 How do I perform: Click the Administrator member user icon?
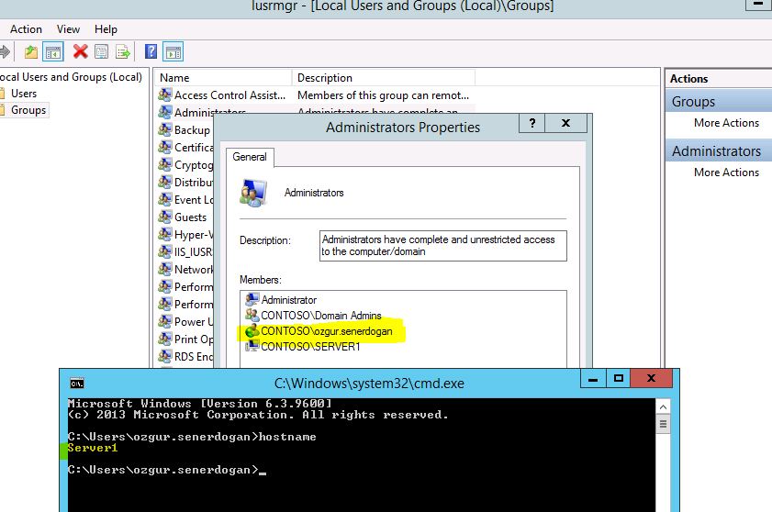(x=252, y=299)
